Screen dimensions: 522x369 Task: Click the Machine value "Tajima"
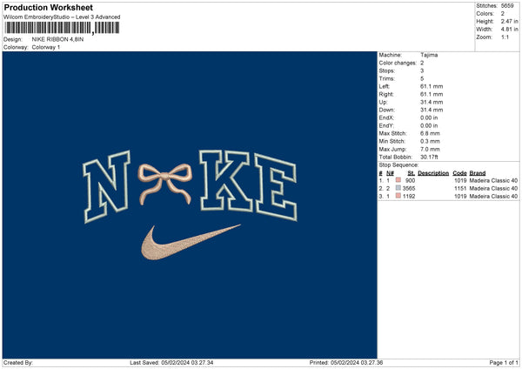click(429, 55)
